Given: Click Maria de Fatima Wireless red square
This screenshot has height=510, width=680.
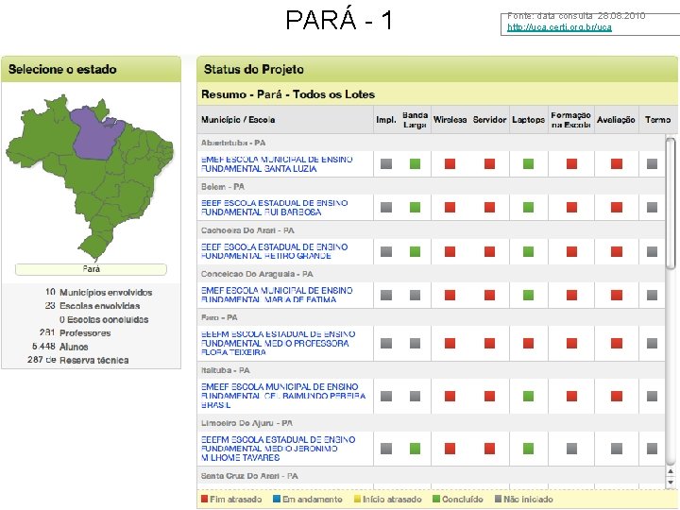Looking at the screenshot, I should [x=450, y=296].
